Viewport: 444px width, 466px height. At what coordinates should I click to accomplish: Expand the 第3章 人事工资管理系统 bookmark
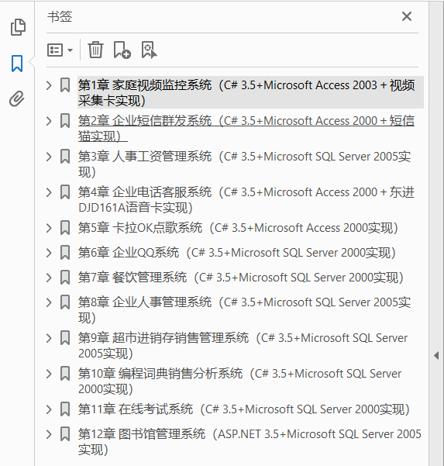tap(49, 157)
